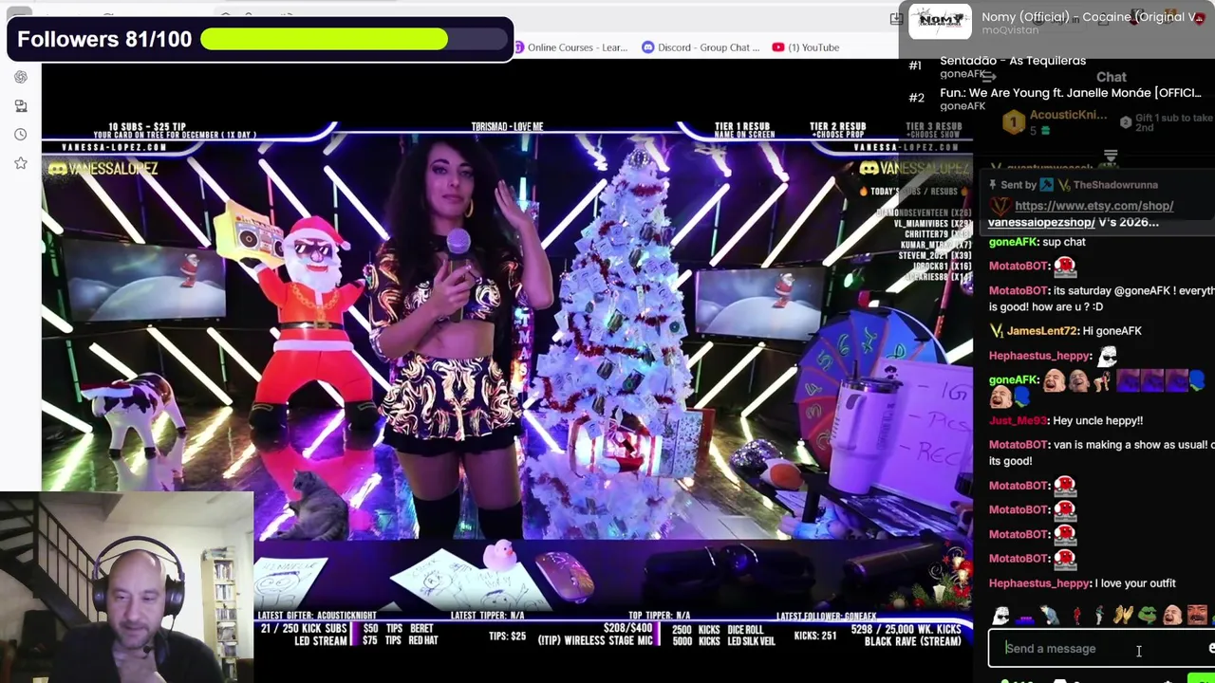The height and width of the screenshot is (683, 1215).
Task: Open the favorites star icon in sidebar
Action: [x=21, y=163]
